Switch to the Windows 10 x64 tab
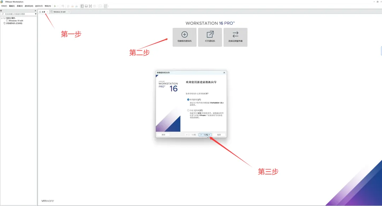Viewport: 382px width, 206px height. (x=59, y=12)
